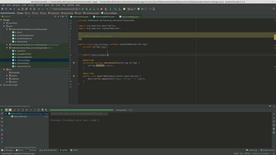Open the Event Log button
The height and width of the screenshot is (155, 276).
[252, 150]
